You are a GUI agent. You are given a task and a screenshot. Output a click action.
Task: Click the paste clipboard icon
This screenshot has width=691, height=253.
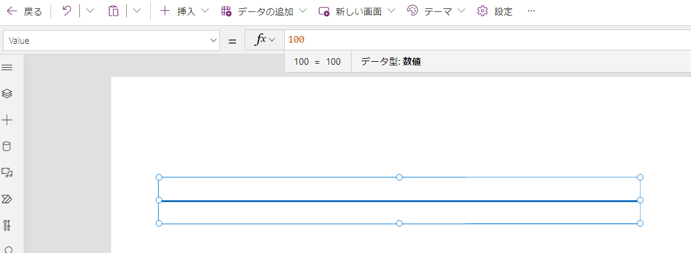pyautogui.click(x=113, y=11)
